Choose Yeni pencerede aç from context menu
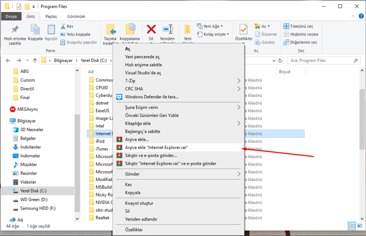This screenshot has height=236, width=366. pos(179,57)
